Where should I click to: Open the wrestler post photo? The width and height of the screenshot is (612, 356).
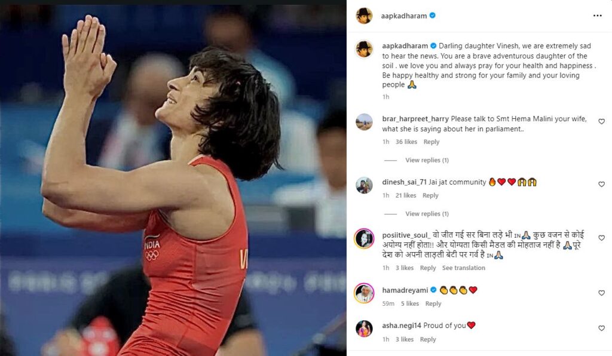coord(173,180)
